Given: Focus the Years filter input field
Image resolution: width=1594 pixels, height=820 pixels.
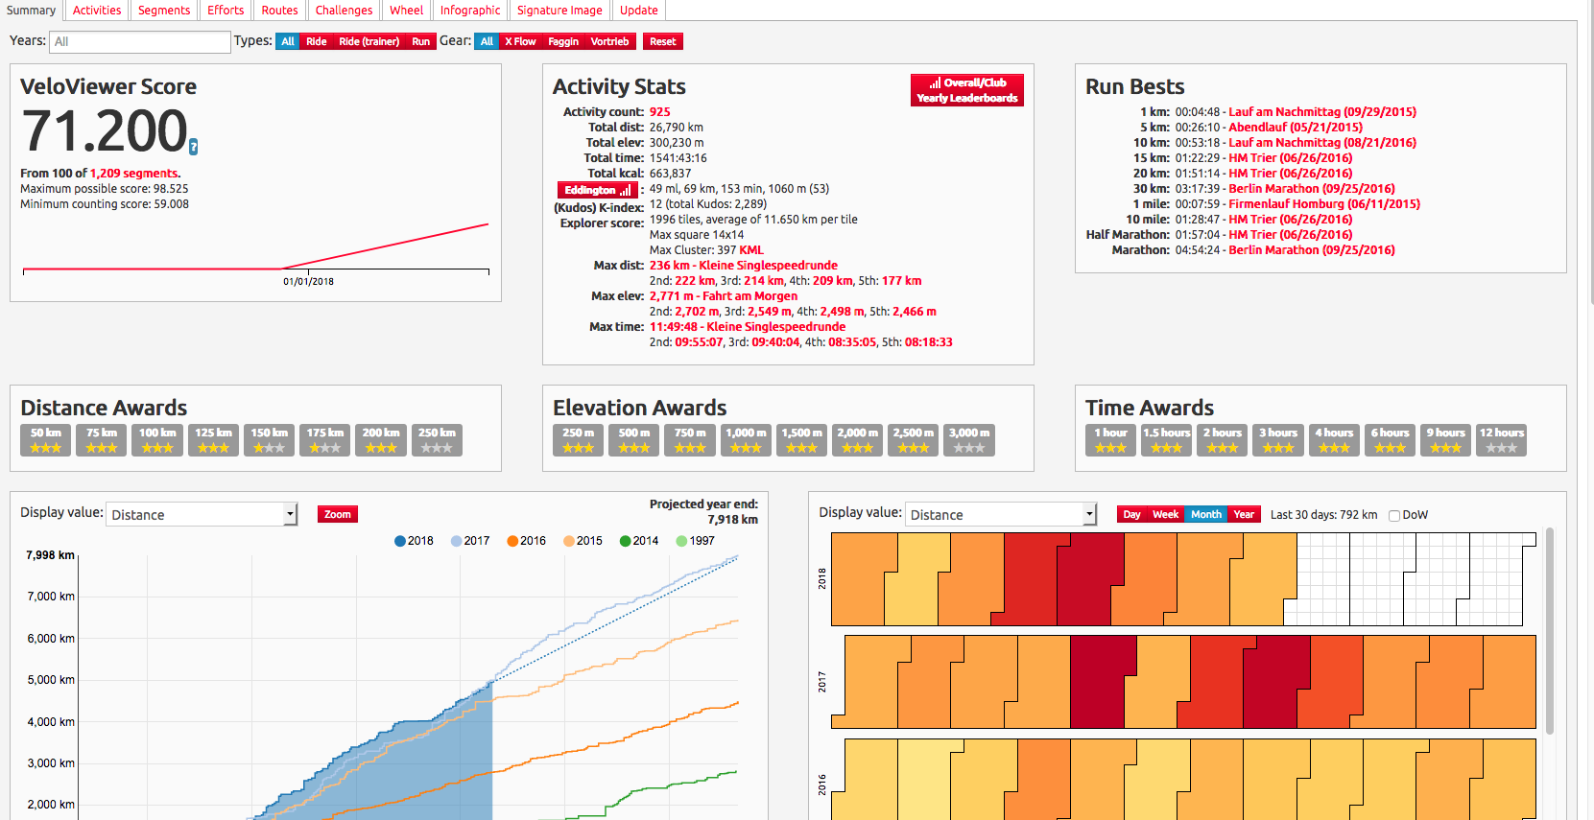Looking at the screenshot, I should click(x=139, y=41).
